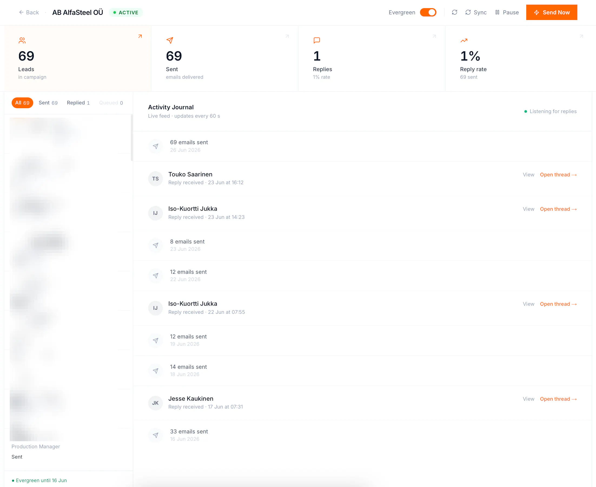
Task: Sync the campaign
Action: [x=476, y=12]
